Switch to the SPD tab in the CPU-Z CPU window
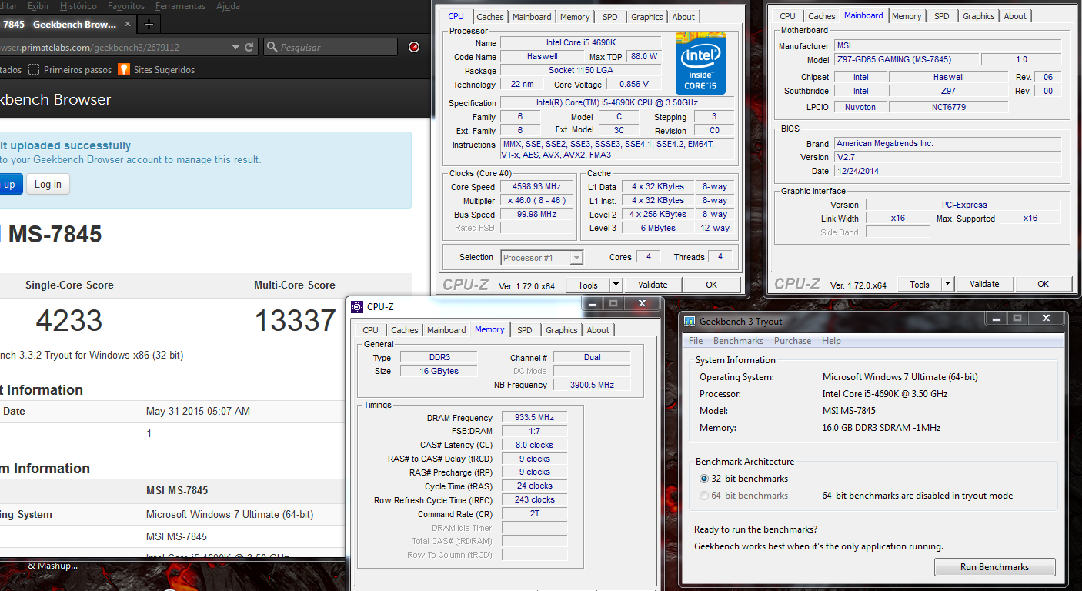 coord(609,17)
